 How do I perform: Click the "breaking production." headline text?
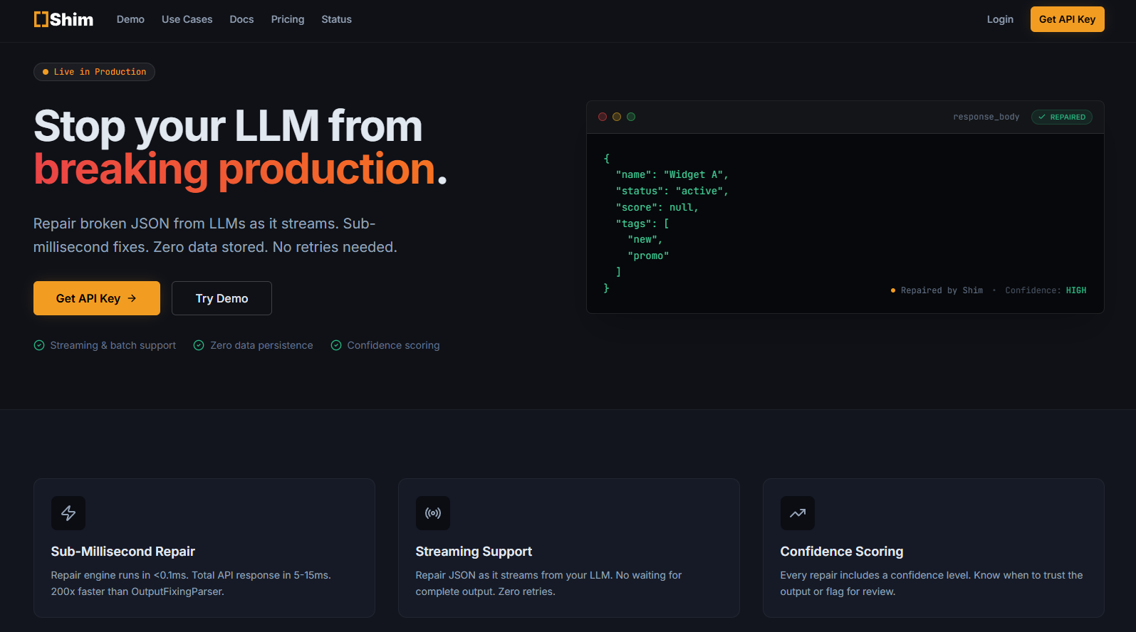tap(240, 169)
